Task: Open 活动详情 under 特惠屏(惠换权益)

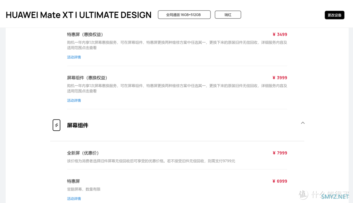Action: [74, 57]
